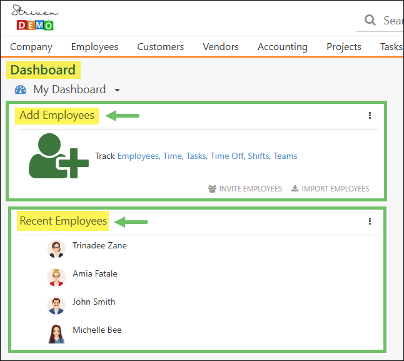Open Amia Fatale's employee name
The width and height of the screenshot is (404, 361).
pyautogui.click(x=95, y=273)
